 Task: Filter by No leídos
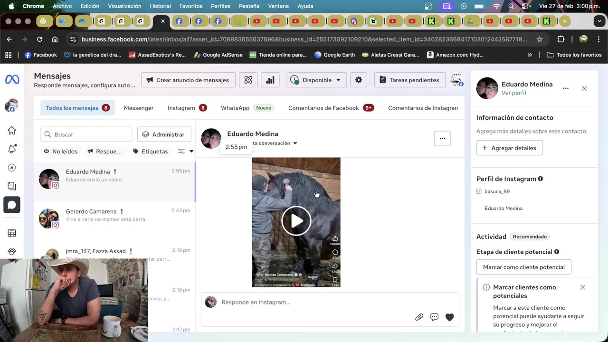(60, 151)
